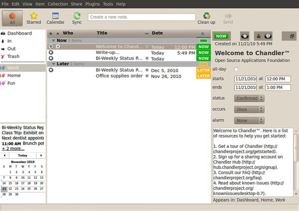Click the read-only copy icon in detail pane
Screen dimensions: 299x211
pyautogui.click(x=292, y=36)
